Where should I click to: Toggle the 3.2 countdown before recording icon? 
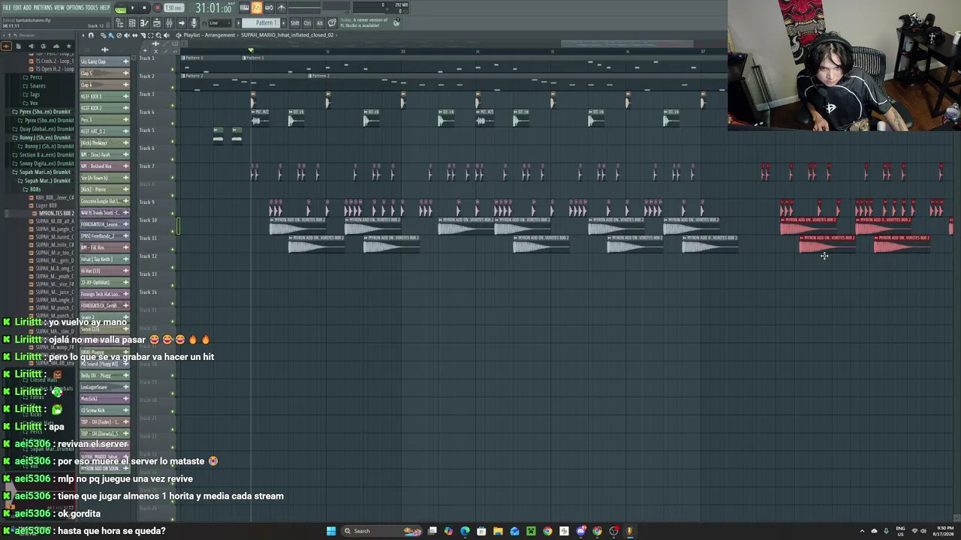pos(256,7)
